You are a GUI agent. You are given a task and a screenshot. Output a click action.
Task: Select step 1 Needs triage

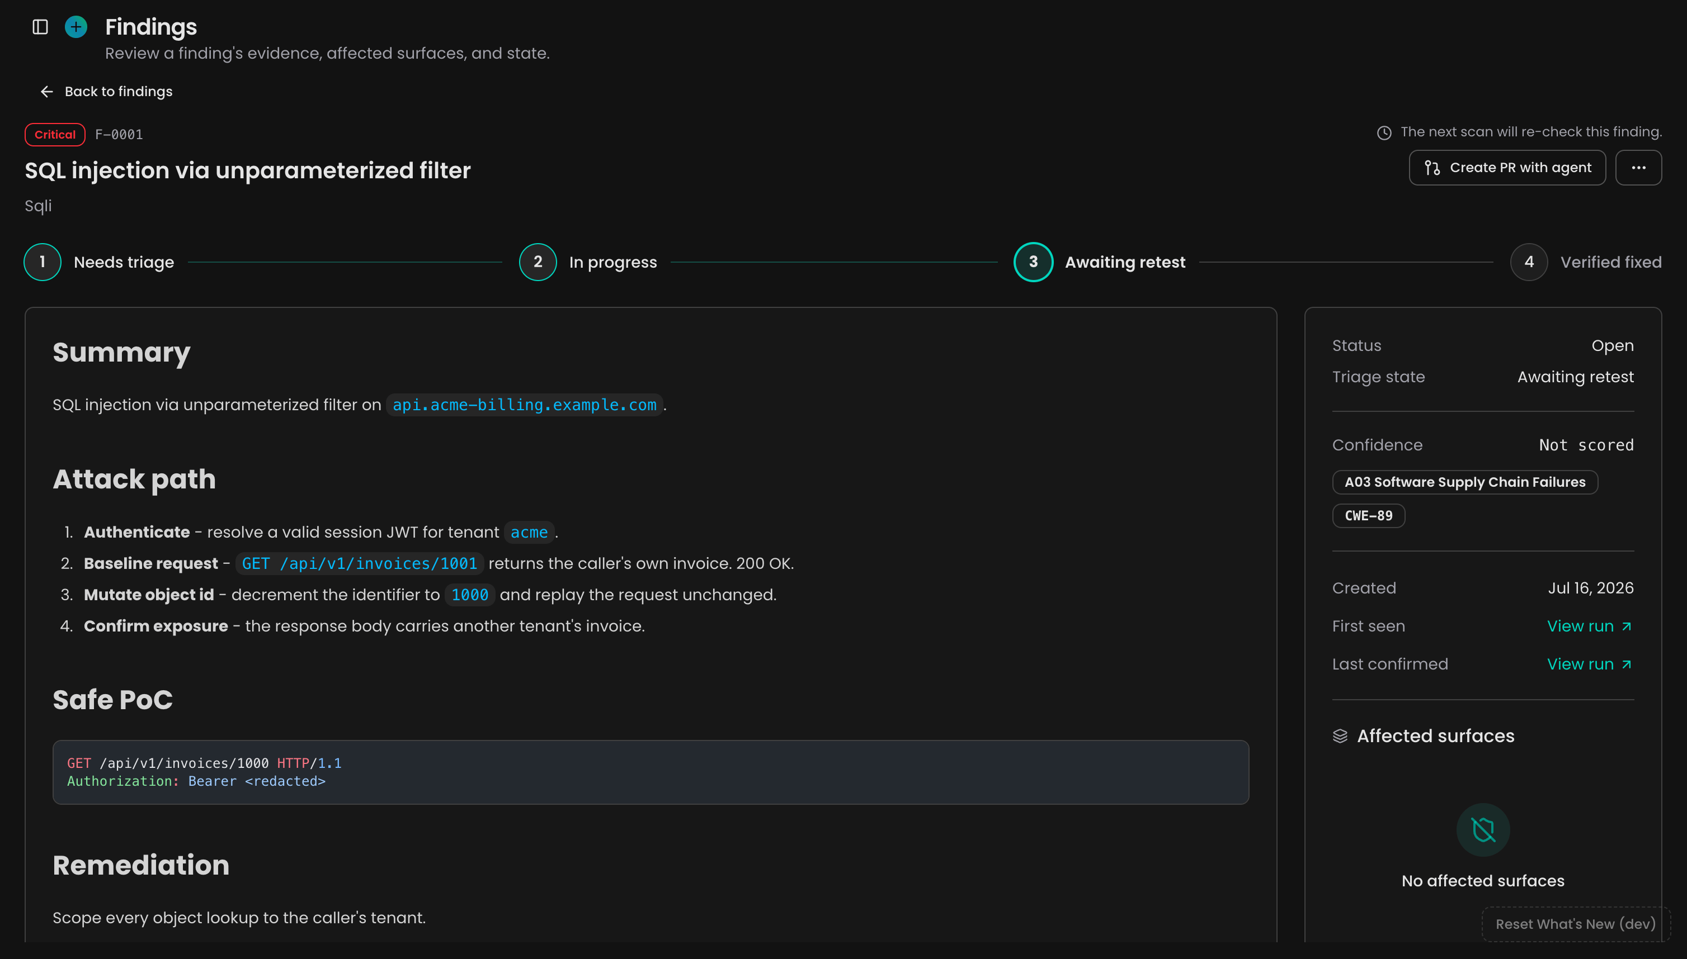click(x=99, y=262)
